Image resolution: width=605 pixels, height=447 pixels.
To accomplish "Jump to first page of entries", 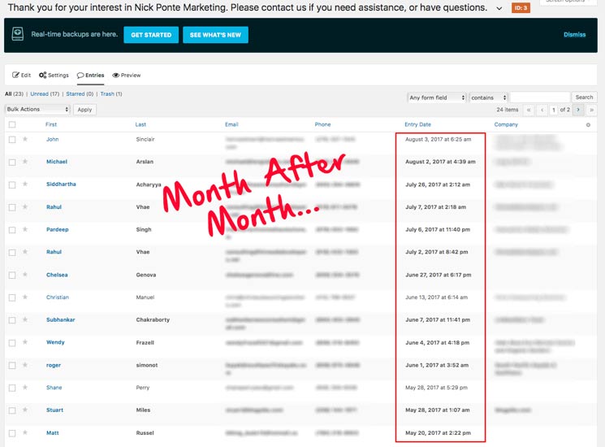I will 529,110.
